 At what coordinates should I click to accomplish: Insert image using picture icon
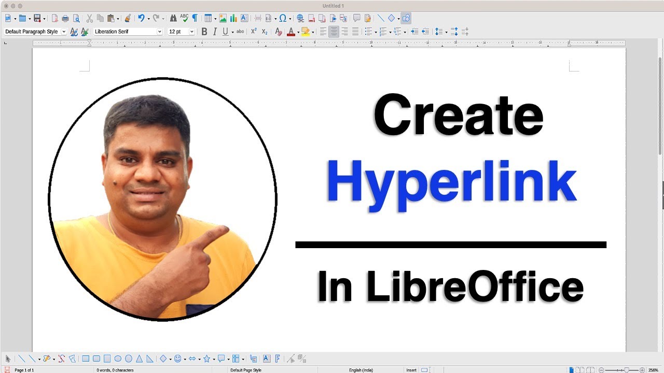[223, 18]
